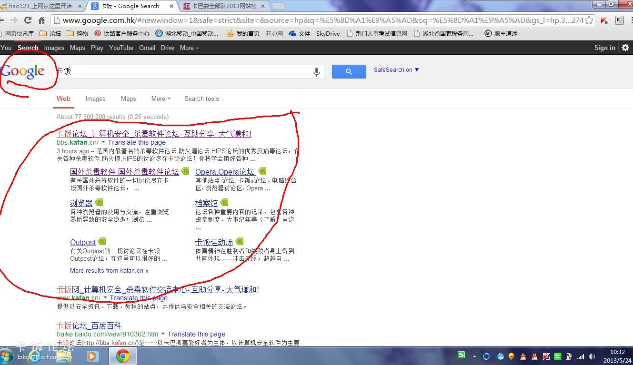Click Drive in Google top bar
633x365 pixels.
(x=168, y=48)
